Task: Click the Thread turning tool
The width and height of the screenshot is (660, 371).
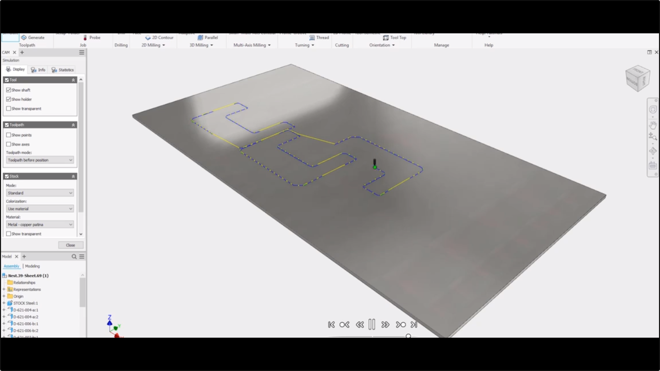Action: (319, 37)
